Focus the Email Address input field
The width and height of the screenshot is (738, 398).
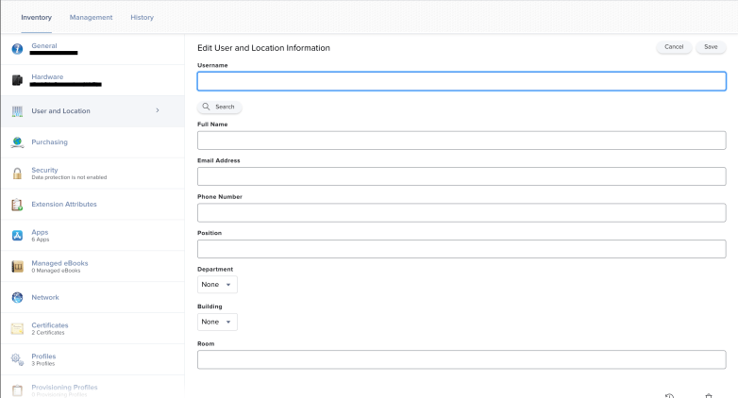(x=461, y=176)
